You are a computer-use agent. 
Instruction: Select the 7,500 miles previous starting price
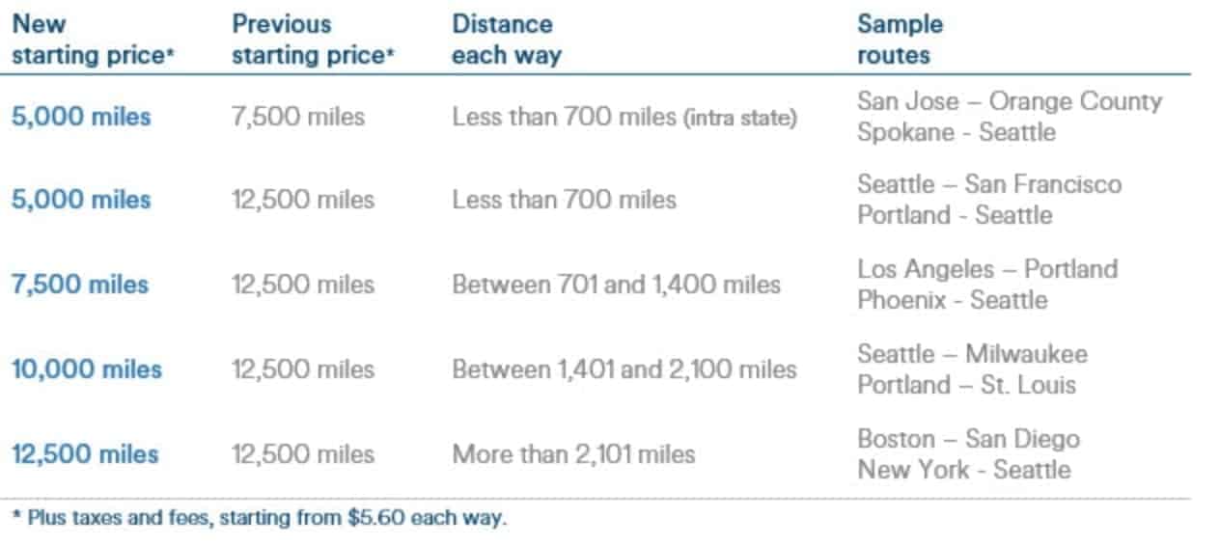[298, 117]
